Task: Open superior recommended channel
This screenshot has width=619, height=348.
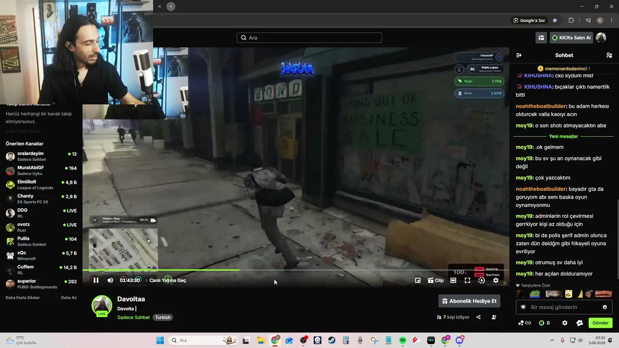Action: pyautogui.click(x=41, y=284)
